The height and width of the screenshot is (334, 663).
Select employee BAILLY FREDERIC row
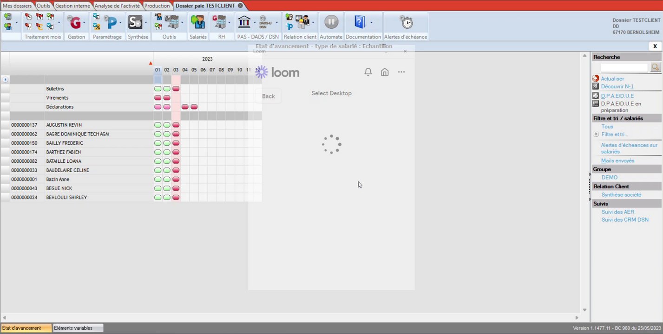pos(131,143)
